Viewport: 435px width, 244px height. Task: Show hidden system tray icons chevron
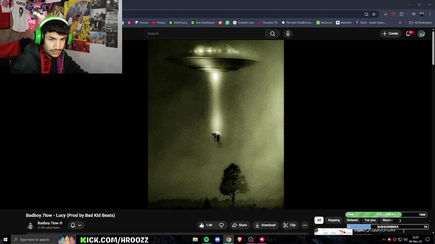[384, 240]
